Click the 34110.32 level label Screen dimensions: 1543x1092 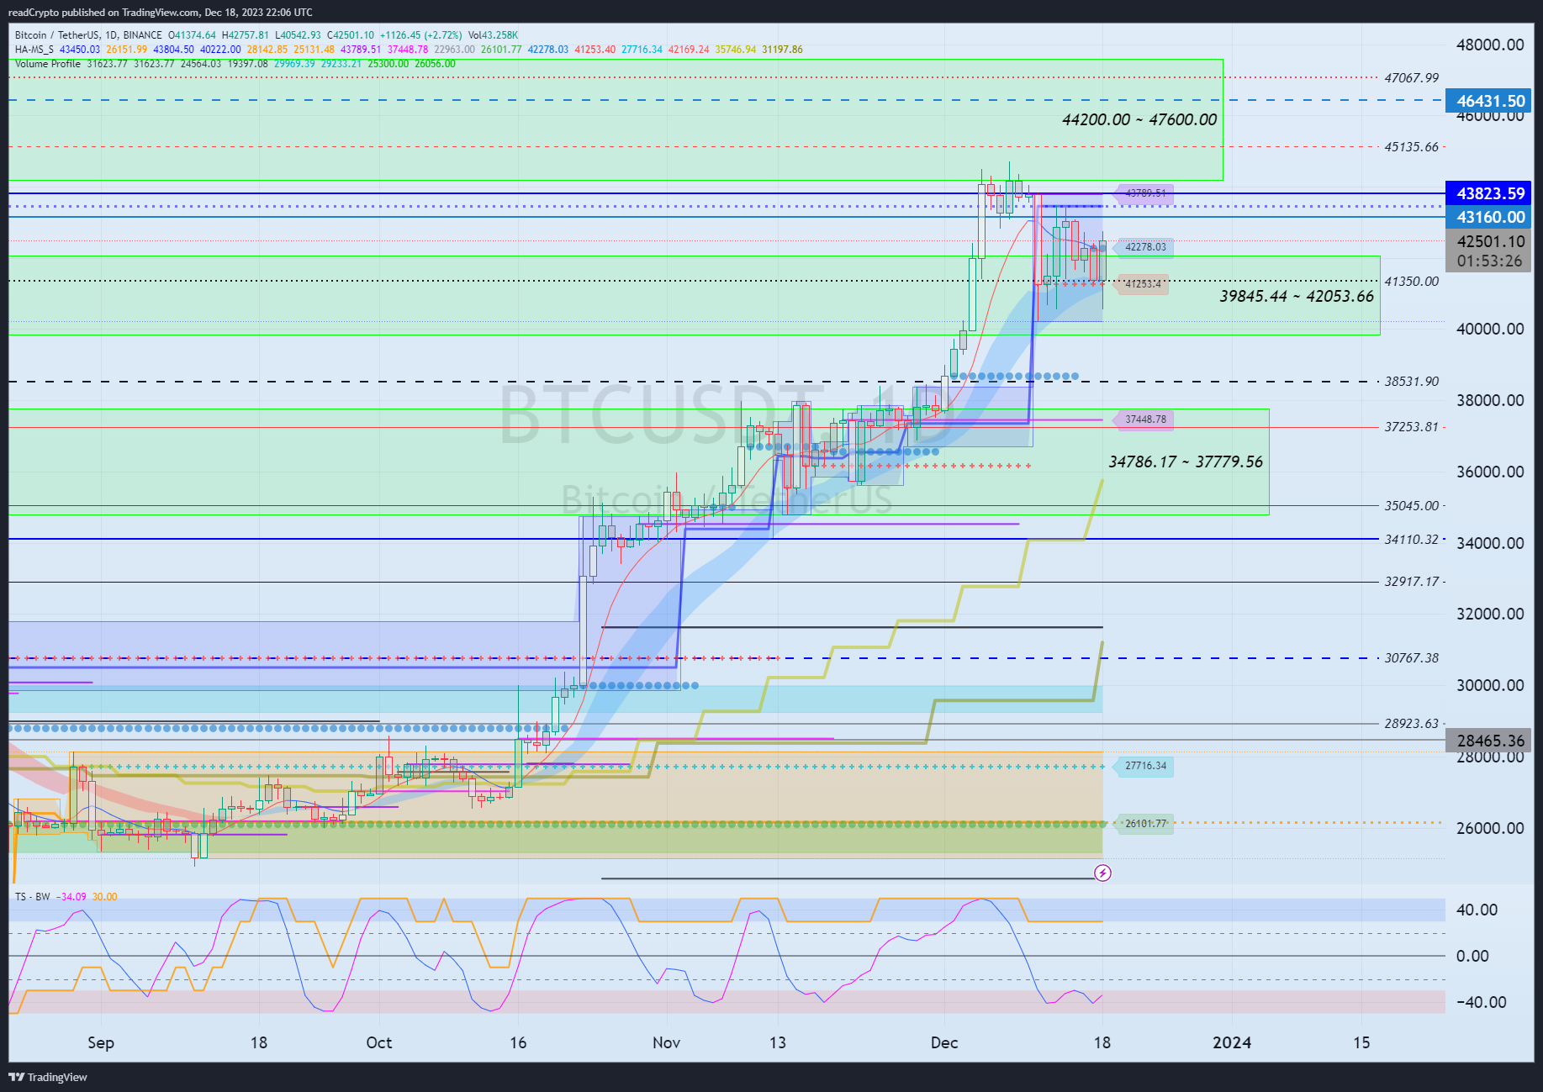click(x=1412, y=539)
